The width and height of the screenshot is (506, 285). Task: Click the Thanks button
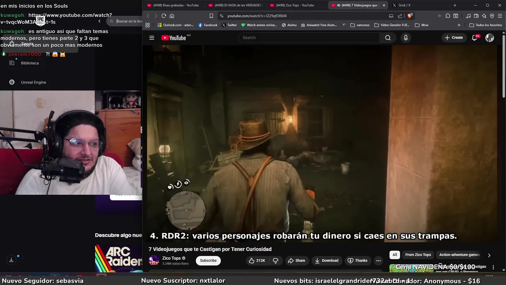[x=357, y=260]
